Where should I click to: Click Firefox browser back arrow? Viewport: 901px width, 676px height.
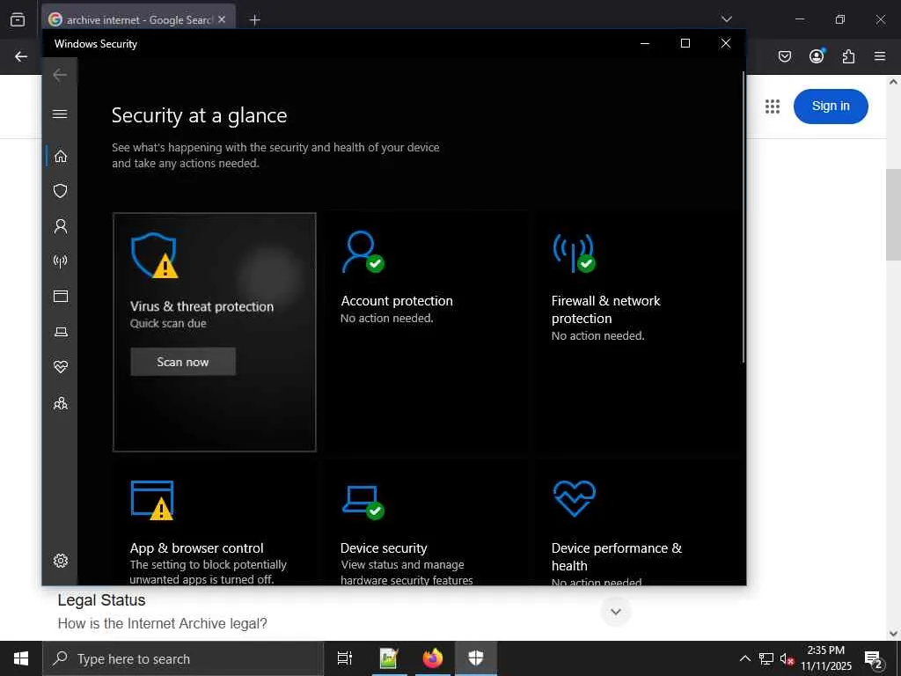point(21,56)
